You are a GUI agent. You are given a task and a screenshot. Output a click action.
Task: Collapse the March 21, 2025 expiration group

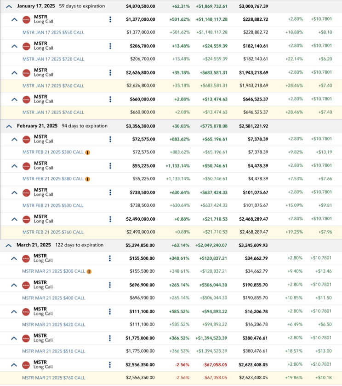coord(9,246)
